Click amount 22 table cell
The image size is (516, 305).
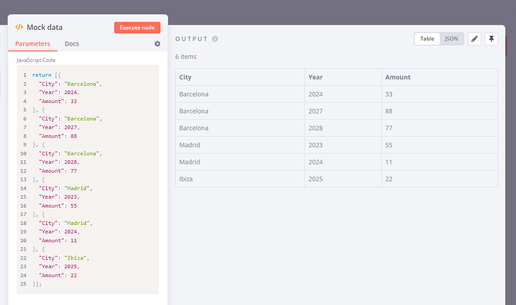pos(439,179)
